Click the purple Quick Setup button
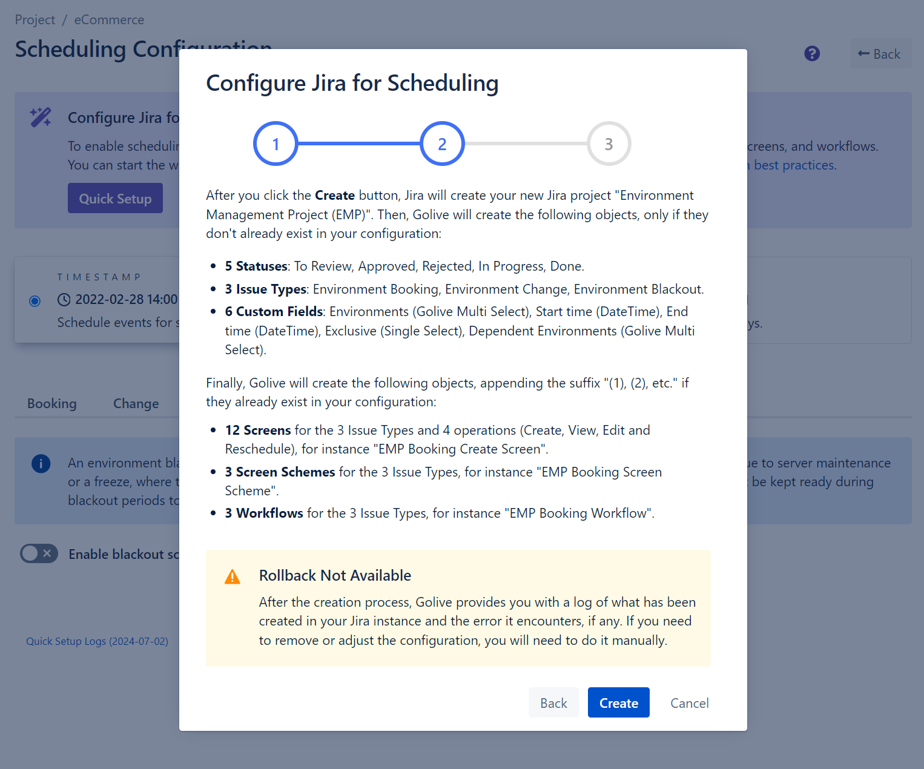This screenshot has height=769, width=924. tap(115, 199)
